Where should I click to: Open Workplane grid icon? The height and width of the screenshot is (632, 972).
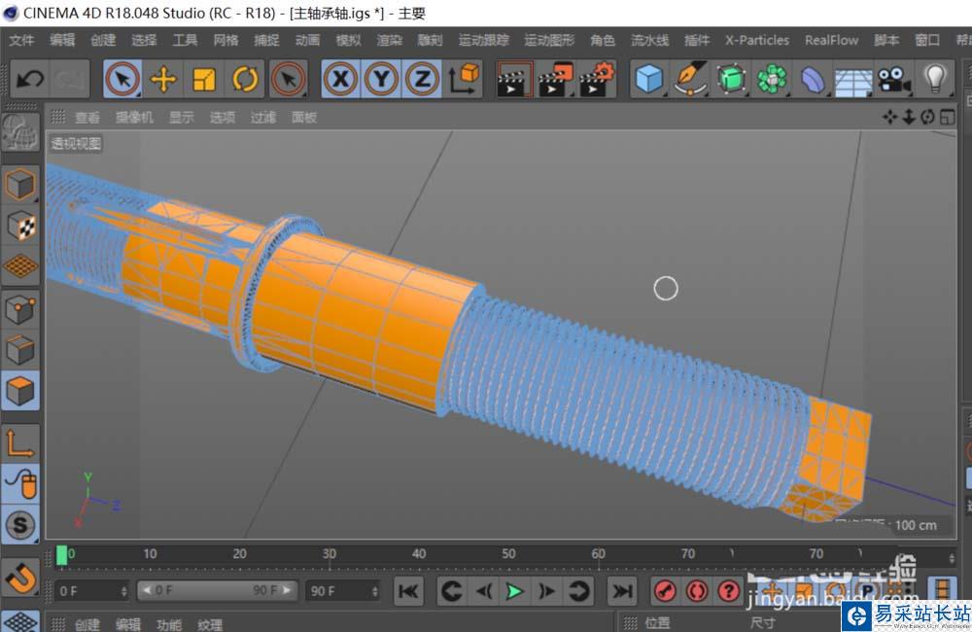pos(20,266)
